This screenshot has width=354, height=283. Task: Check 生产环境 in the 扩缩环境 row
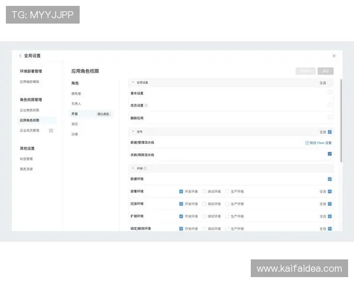coord(227,216)
